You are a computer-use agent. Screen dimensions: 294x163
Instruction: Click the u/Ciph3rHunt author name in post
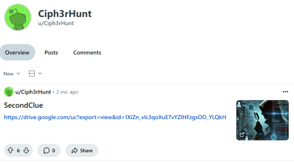click(33, 92)
